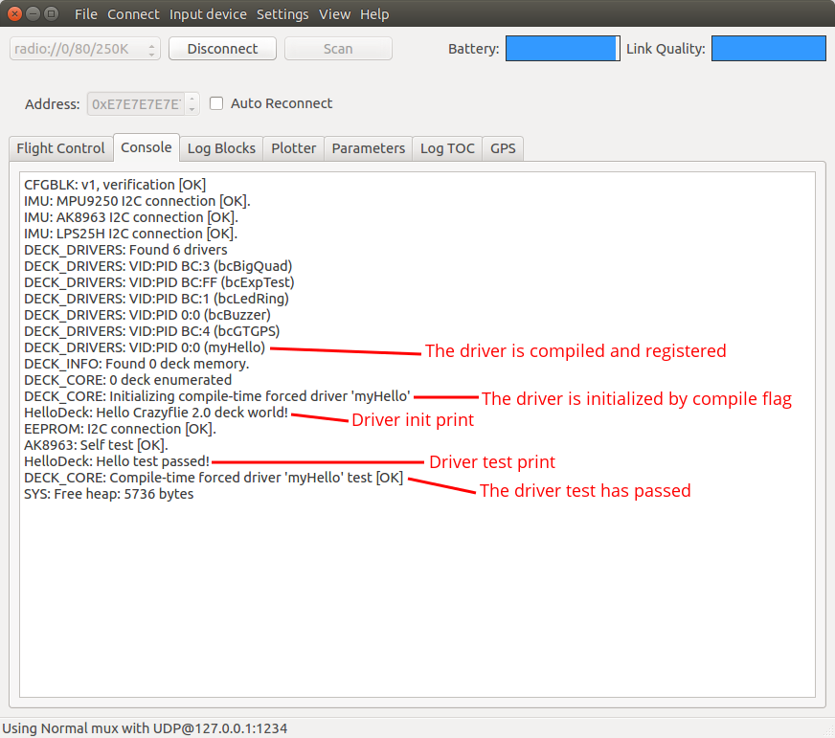
Task: Enable the Auto Reconnect checkbox
Action: 216,103
